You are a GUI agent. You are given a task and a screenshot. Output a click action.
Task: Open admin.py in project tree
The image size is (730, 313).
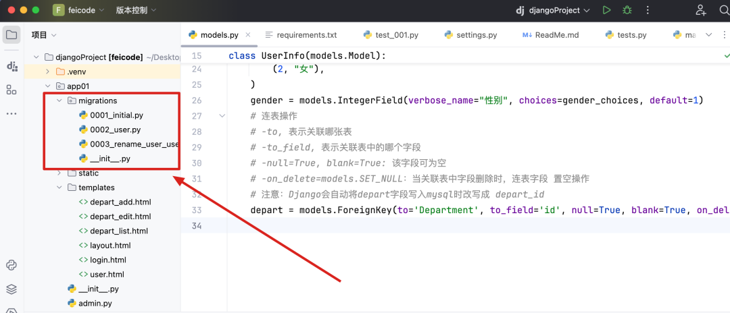pyautogui.click(x=89, y=304)
